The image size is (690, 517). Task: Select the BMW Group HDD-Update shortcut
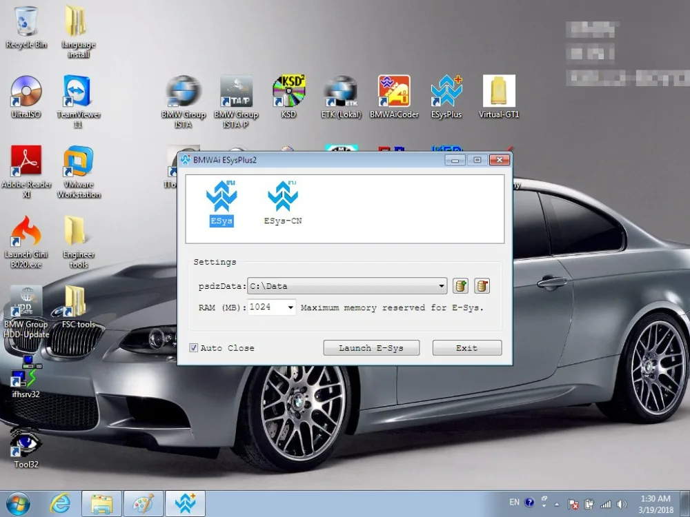point(26,312)
